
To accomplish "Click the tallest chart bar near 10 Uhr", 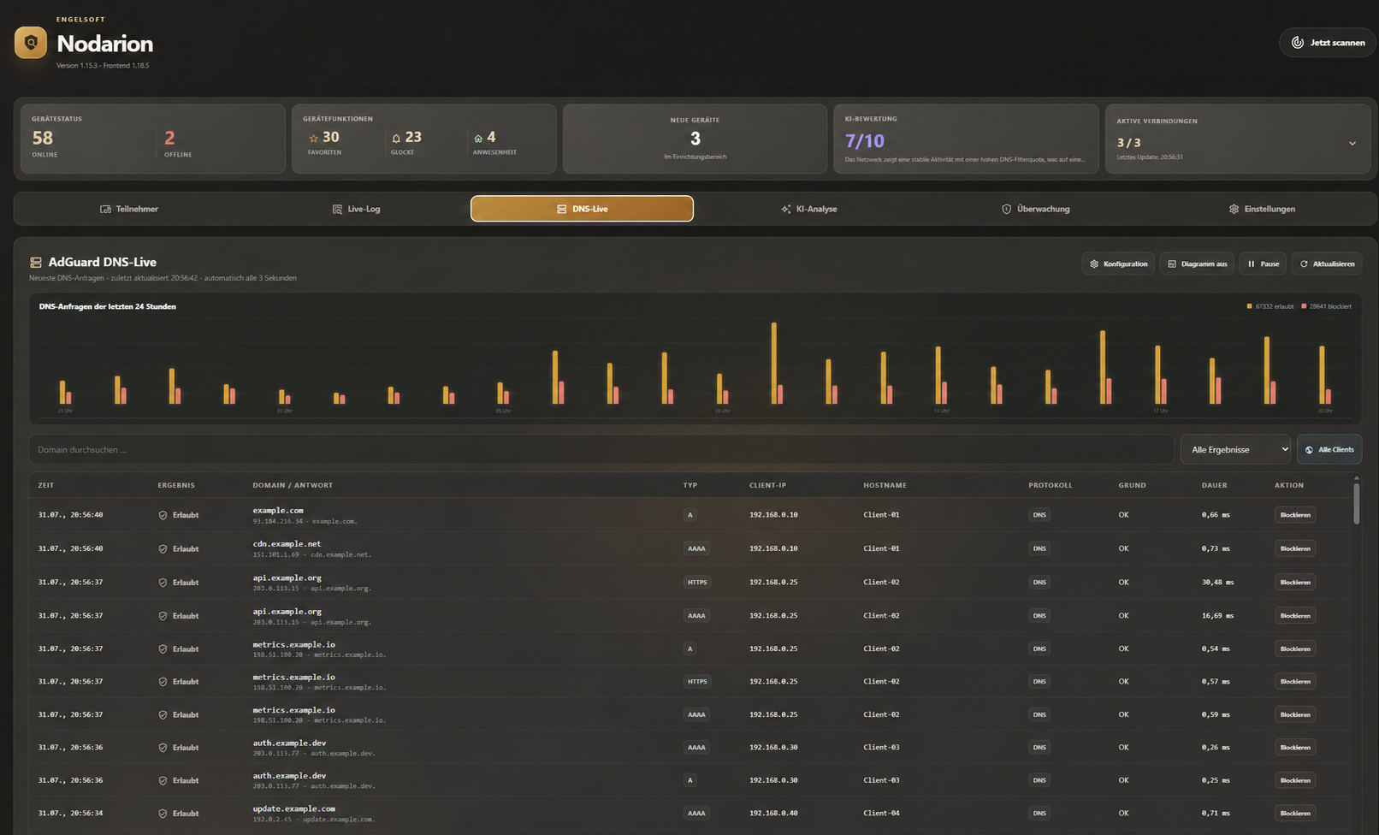I will [x=774, y=363].
